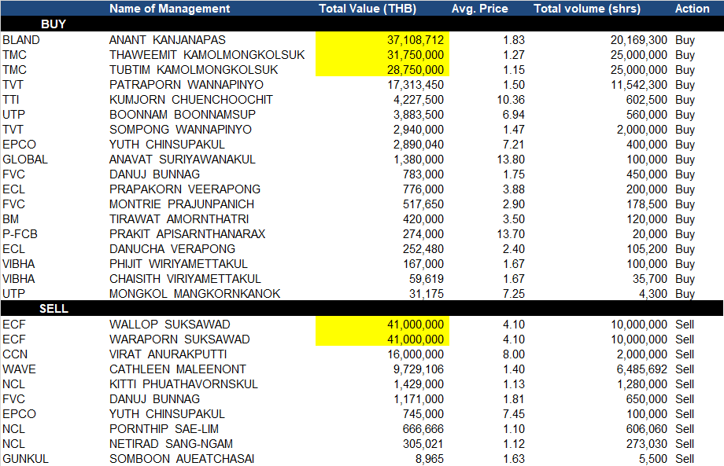Select PRAPAKORN VEERAPONG cell
The height and width of the screenshot is (466, 724).
tap(185, 189)
